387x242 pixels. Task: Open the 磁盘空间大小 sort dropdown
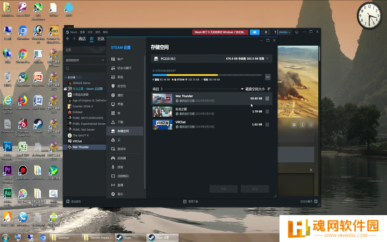click(253, 89)
